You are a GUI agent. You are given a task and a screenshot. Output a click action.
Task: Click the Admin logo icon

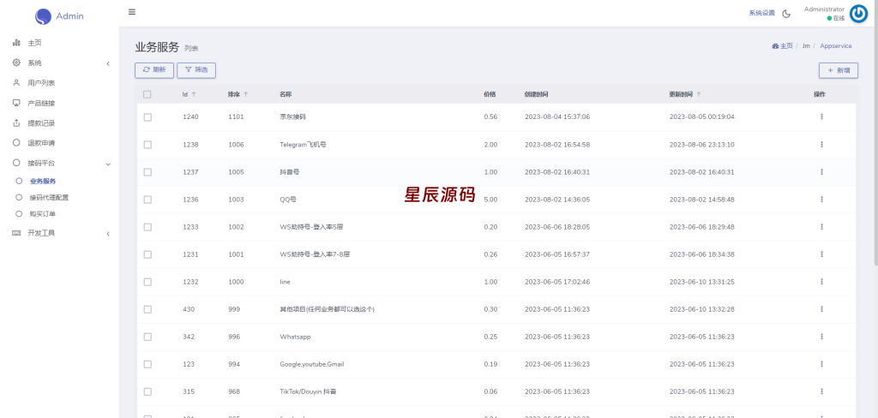(43, 17)
